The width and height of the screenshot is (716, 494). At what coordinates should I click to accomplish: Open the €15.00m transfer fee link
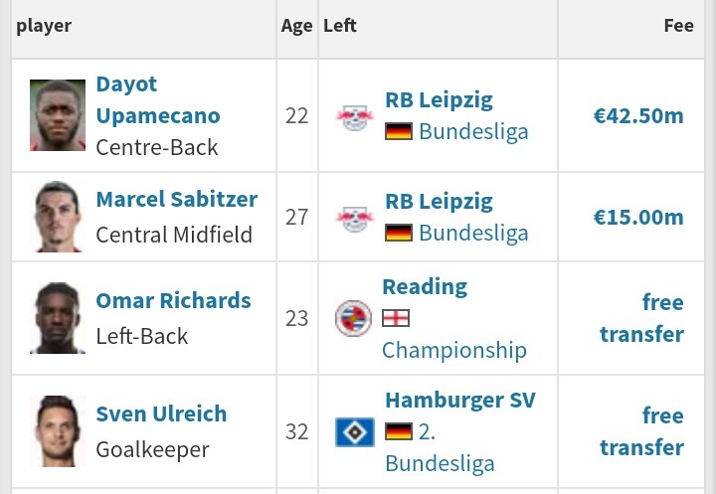pyautogui.click(x=638, y=218)
